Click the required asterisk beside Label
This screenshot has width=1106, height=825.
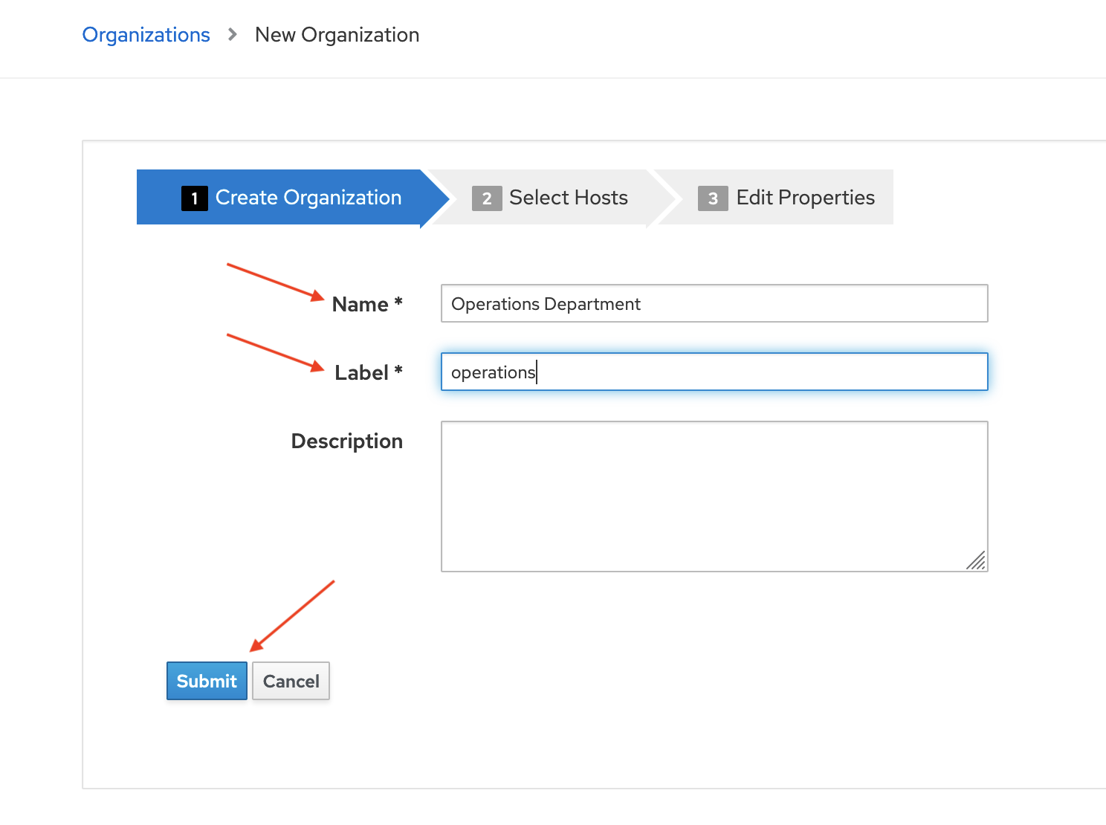[x=398, y=370]
